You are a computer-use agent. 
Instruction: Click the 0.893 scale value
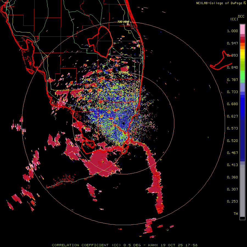click(232, 55)
